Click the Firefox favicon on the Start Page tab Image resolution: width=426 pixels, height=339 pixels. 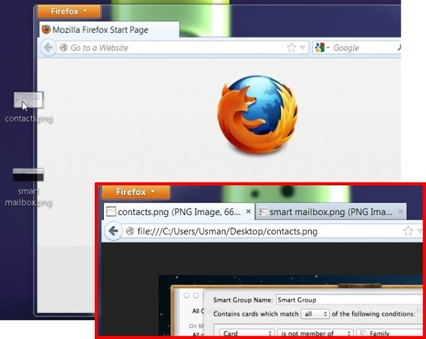coord(46,29)
